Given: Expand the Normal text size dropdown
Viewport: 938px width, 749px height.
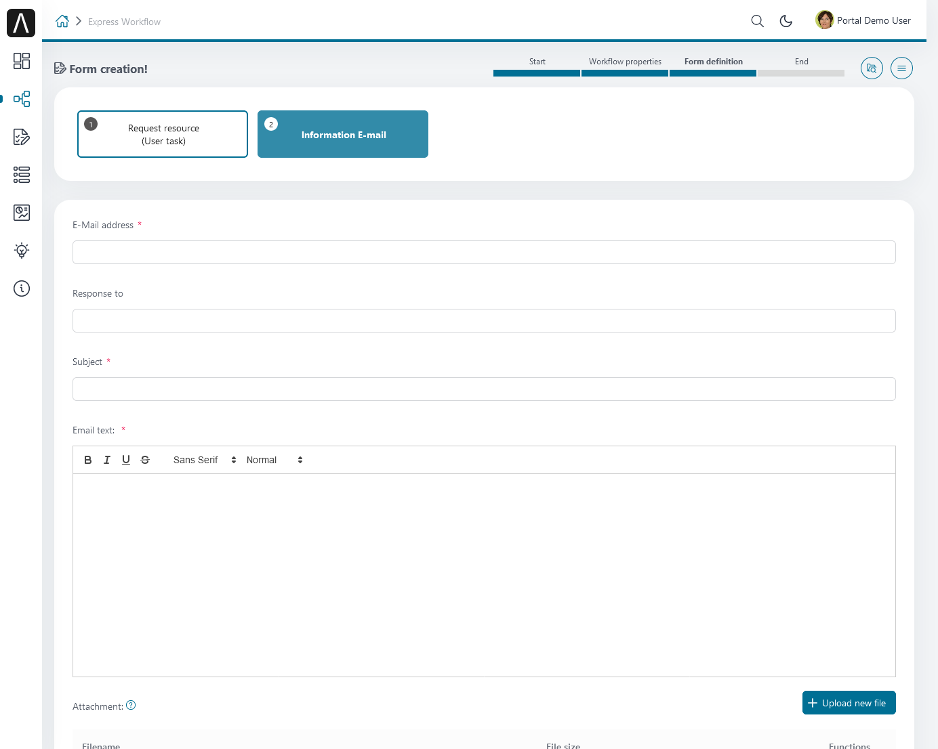Looking at the screenshot, I should coord(274,460).
